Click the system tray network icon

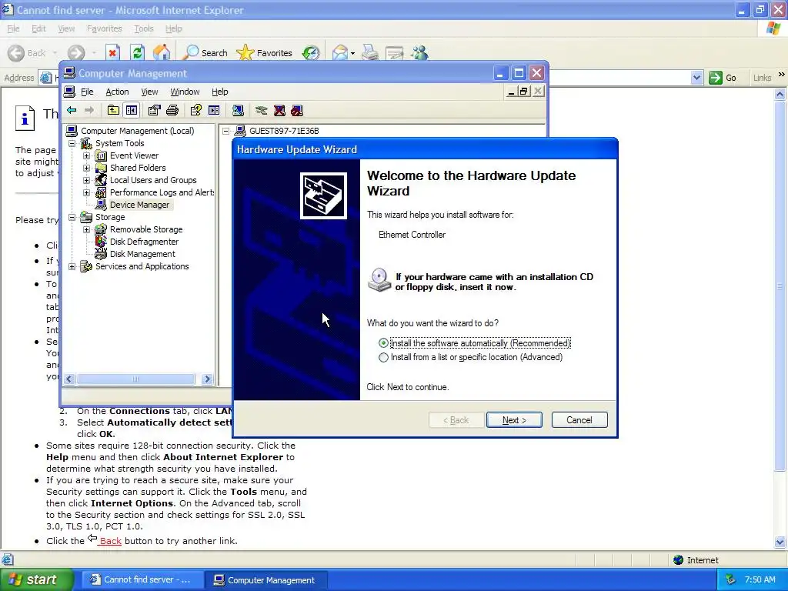click(x=731, y=579)
